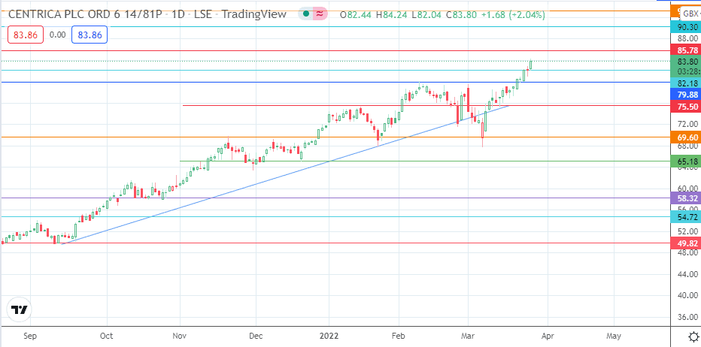Click the 69.60 orange price label
The width and height of the screenshot is (701, 347).
(686, 137)
